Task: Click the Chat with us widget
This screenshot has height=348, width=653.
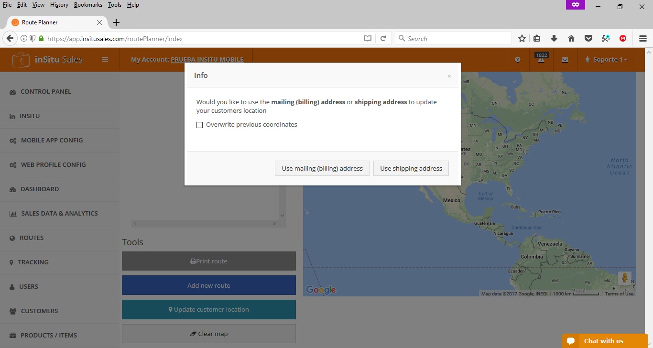Action: (603, 341)
